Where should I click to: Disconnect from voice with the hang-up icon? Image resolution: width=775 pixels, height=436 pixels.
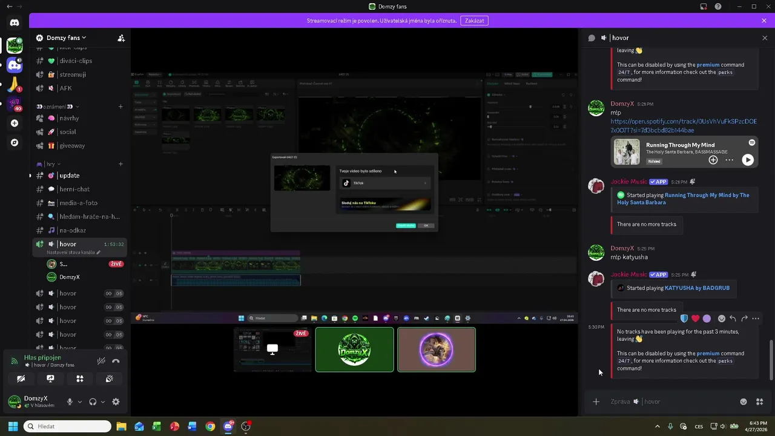click(116, 361)
